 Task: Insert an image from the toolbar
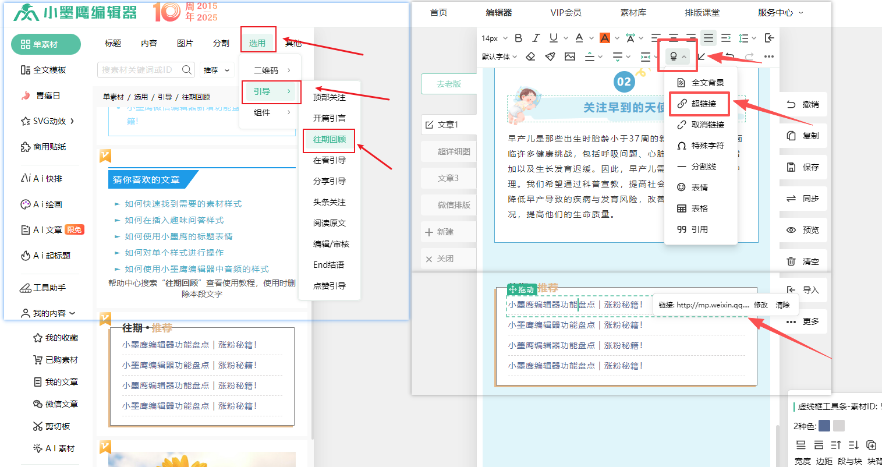pos(570,56)
